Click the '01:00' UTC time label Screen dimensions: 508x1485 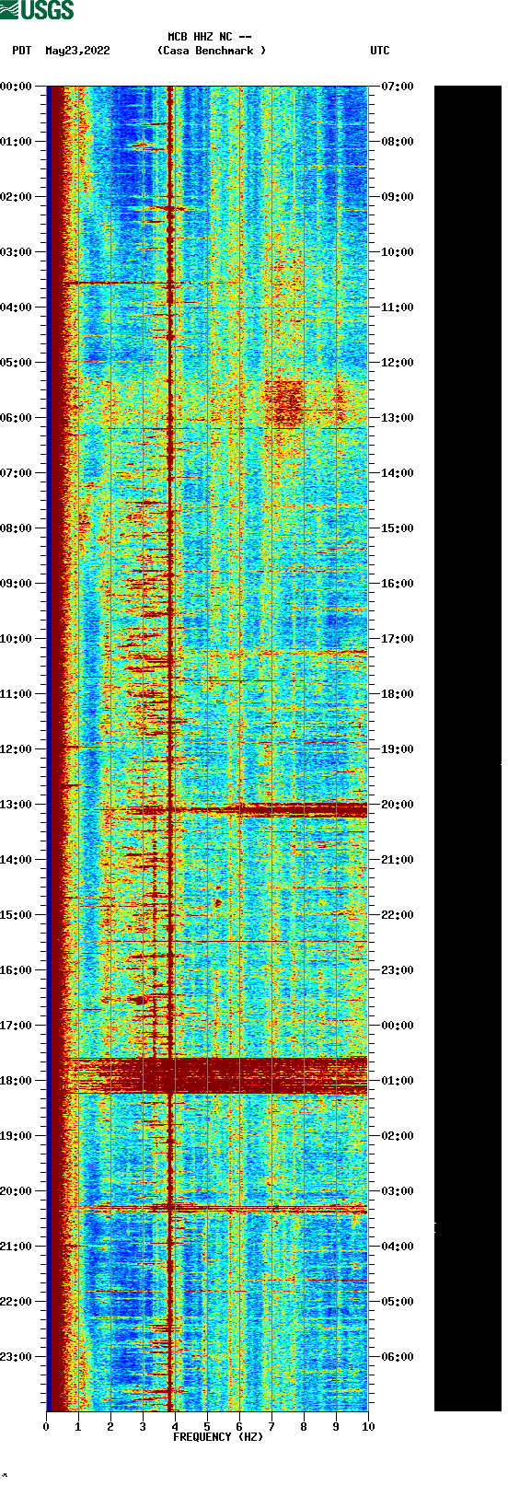point(397,1081)
